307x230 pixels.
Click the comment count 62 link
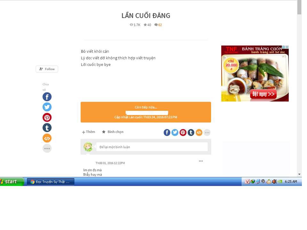158,25
